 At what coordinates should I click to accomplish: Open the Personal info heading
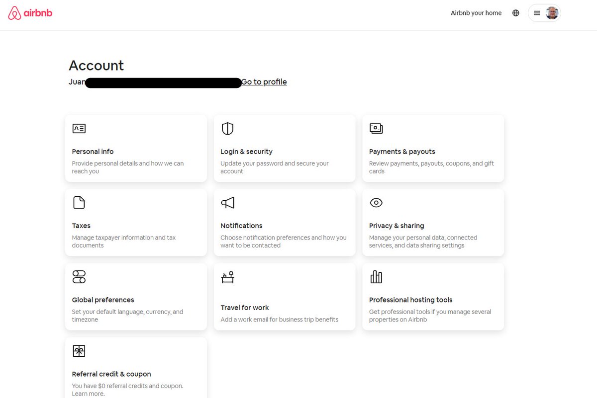tap(93, 152)
